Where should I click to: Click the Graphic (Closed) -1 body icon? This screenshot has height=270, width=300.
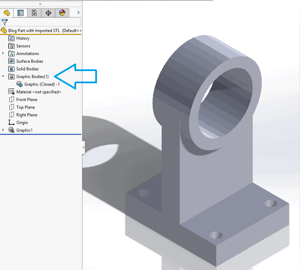[x=19, y=84]
